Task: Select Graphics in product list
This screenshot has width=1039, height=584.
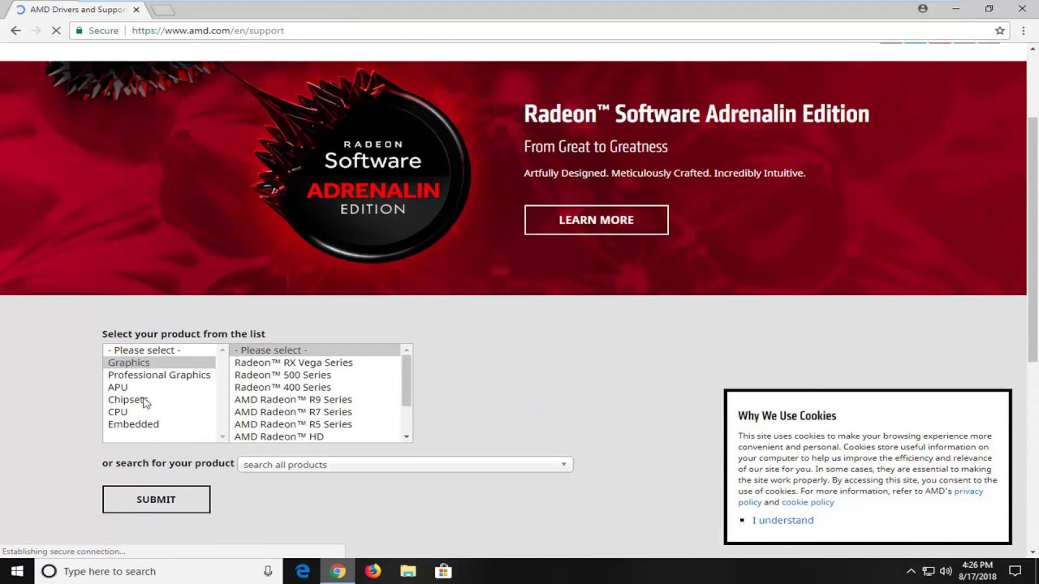Action: point(161,363)
